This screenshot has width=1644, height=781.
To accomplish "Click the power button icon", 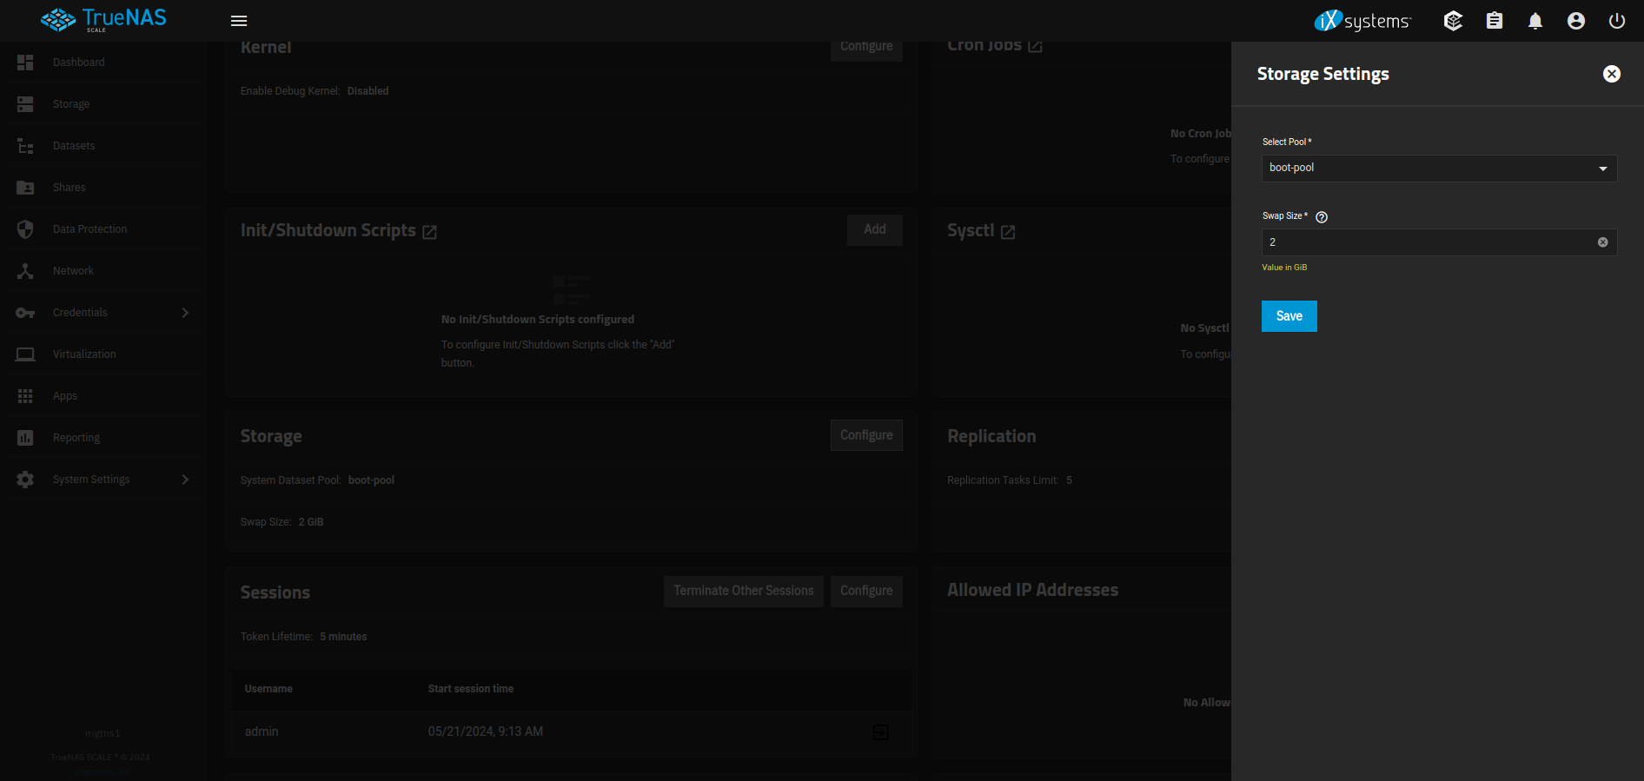I will (x=1617, y=21).
